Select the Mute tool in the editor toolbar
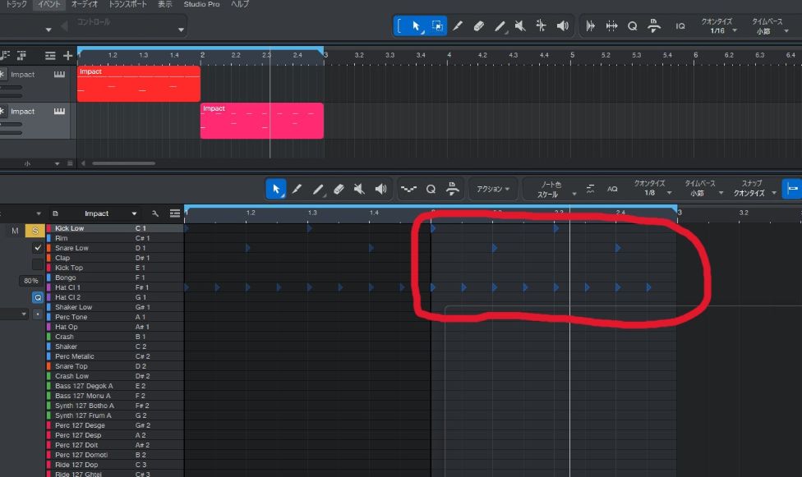This screenshot has height=477, width=802. 359,189
